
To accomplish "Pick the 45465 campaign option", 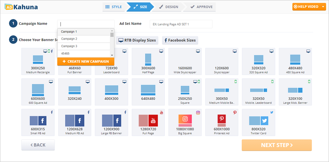I will point(83,53).
